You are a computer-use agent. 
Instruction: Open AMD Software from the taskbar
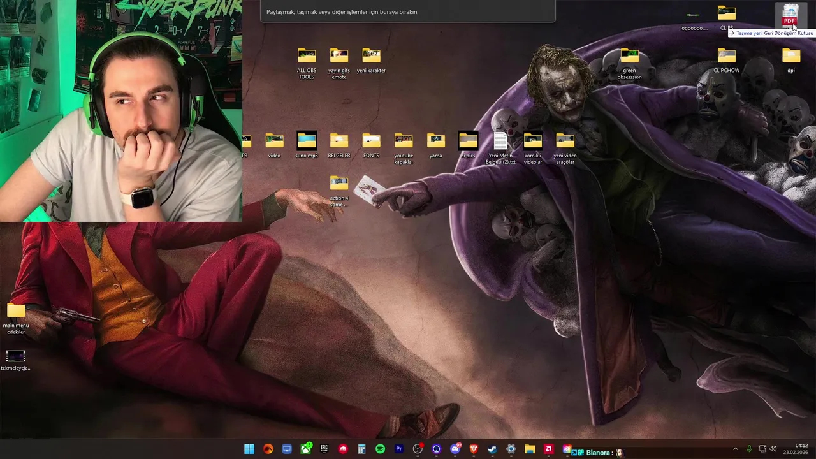click(548, 449)
